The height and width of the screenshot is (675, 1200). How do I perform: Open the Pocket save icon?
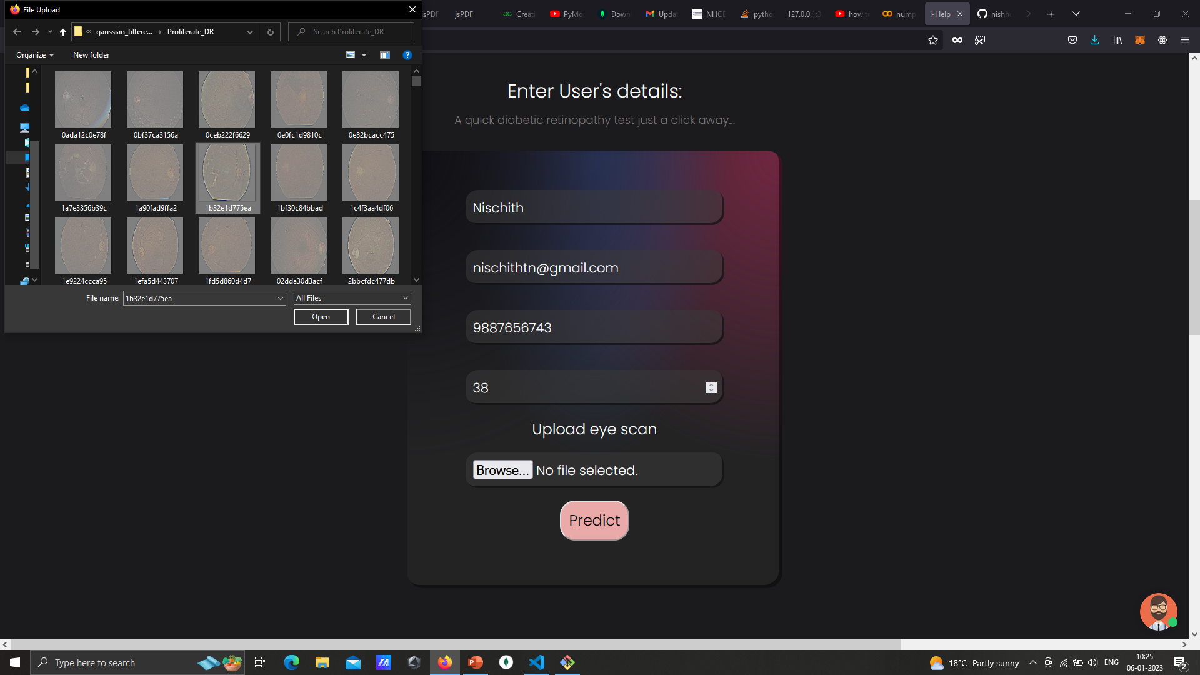click(x=1072, y=40)
